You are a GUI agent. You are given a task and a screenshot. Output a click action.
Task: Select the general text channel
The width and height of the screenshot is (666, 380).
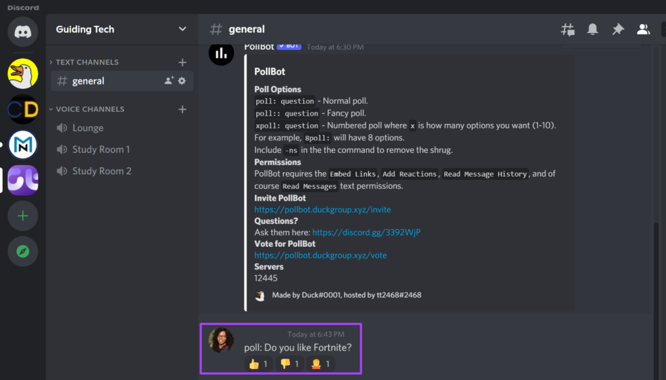tap(122, 81)
